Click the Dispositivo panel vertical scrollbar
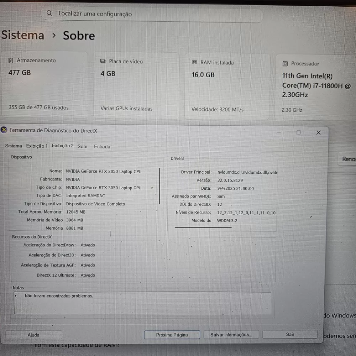 (x=159, y=186)
